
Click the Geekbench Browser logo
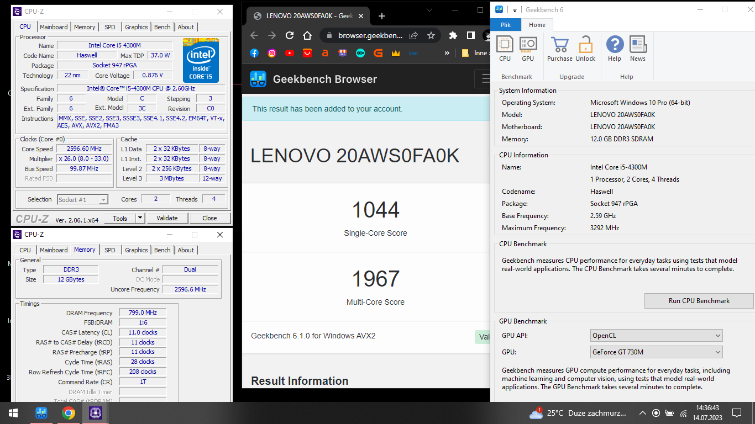(258, 79)
